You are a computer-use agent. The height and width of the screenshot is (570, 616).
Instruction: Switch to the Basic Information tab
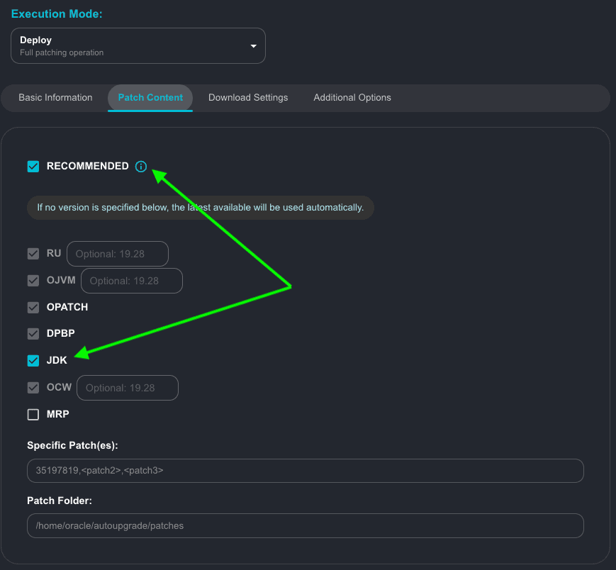(55, 98)
